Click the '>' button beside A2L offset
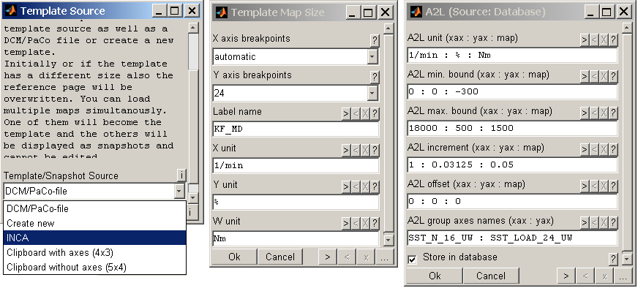Screen dimensions: 638x291 [x=585, y=186]
